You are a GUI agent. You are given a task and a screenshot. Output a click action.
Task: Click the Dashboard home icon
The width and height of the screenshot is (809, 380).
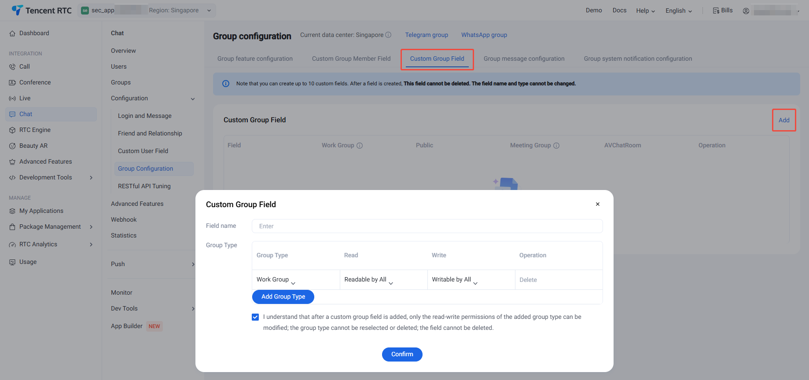tap(12, 33)
